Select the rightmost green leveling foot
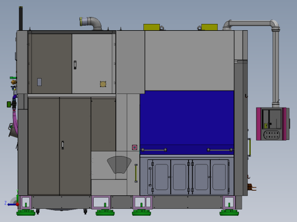The width and height of the screenshot is (297, 222). click(229, 213)
